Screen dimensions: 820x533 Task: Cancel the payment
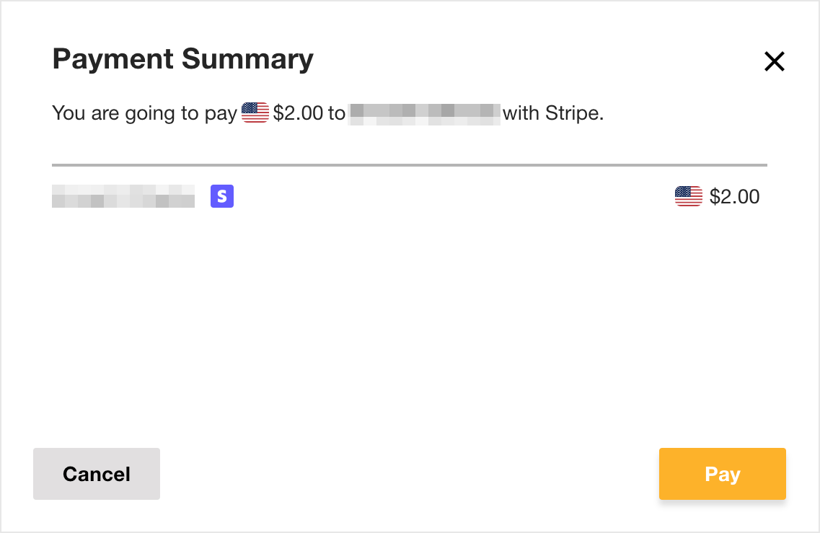pyautogui.click(x=97, y=473)
